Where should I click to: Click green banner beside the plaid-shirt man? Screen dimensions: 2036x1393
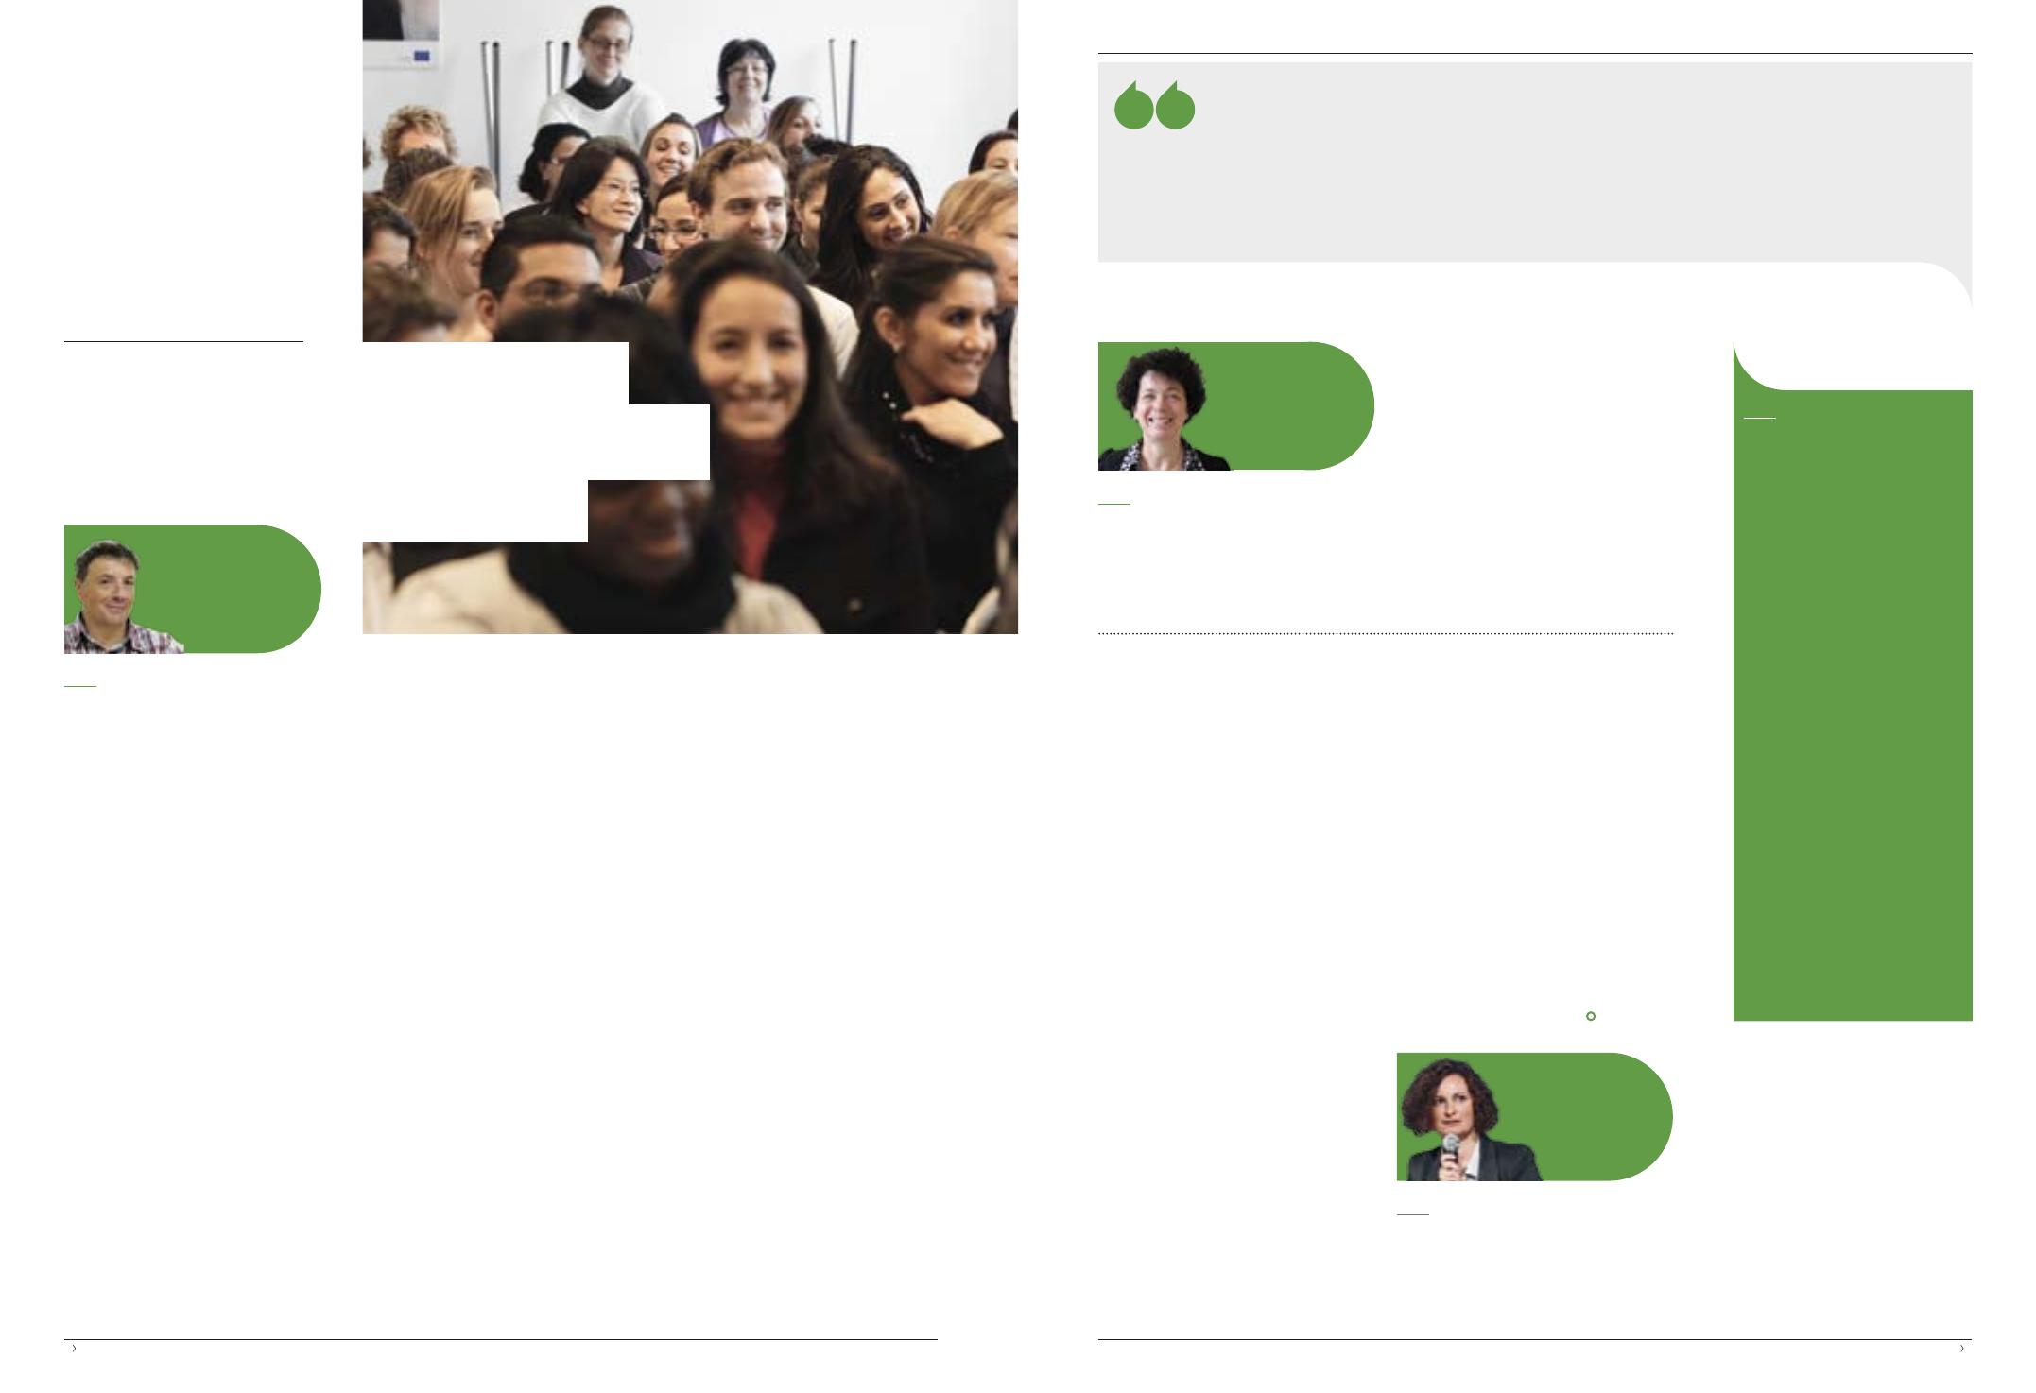[250, 589]
